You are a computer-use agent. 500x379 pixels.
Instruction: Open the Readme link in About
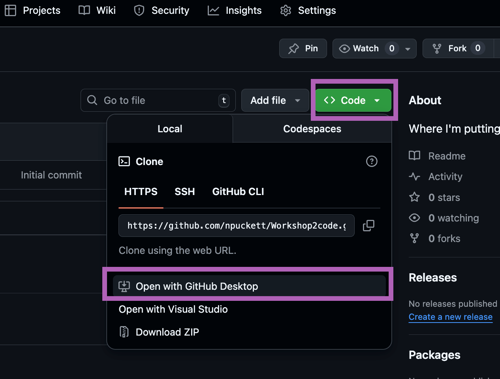[447, 156]
